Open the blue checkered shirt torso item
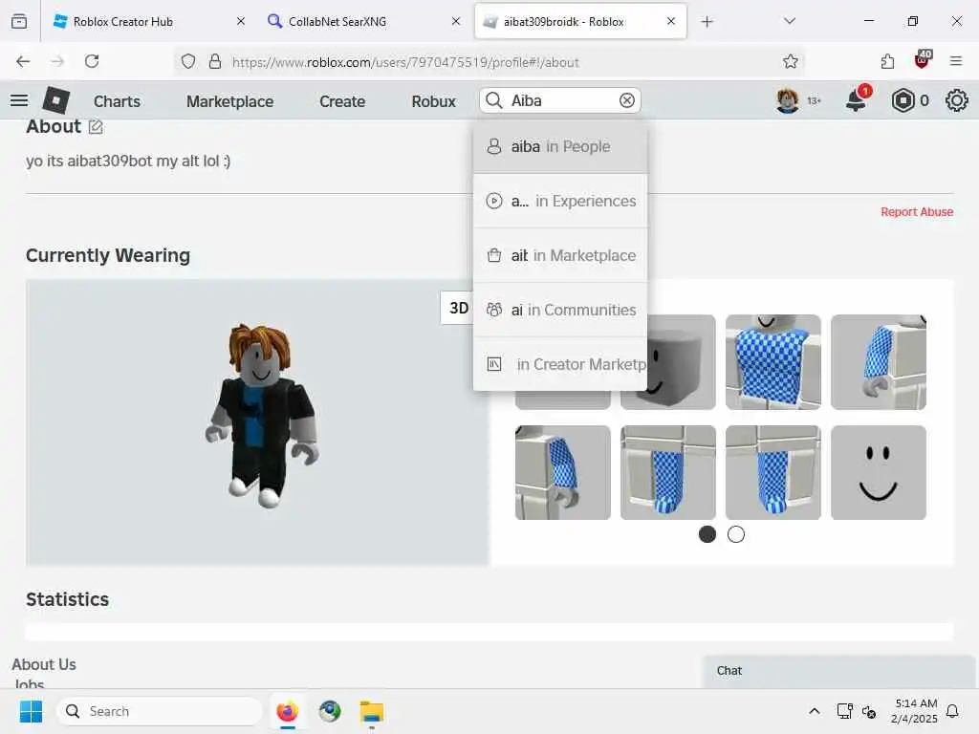This screenshot has height=734, width=979. click(772, 362)
